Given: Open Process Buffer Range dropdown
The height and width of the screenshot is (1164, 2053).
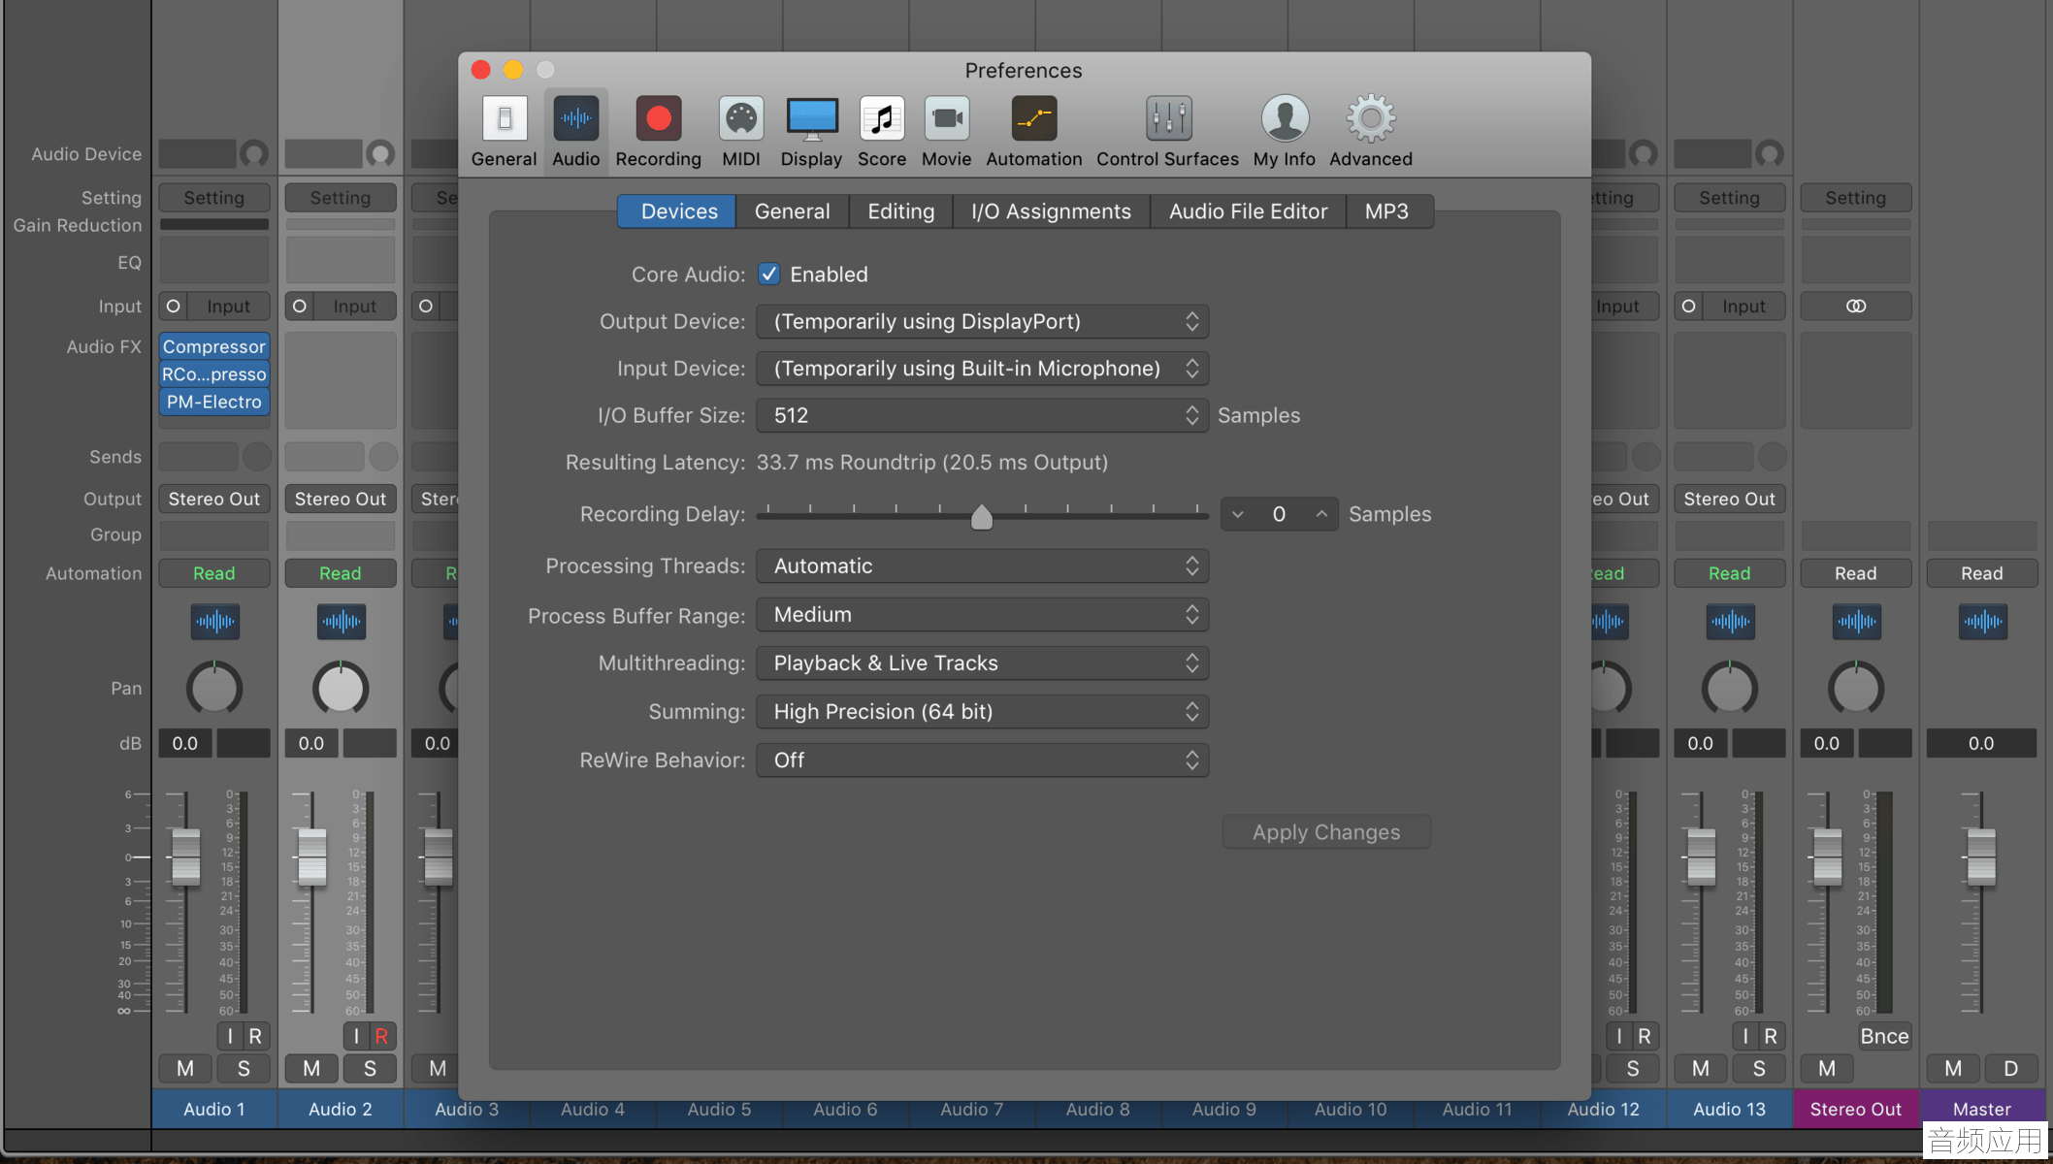Looking at the screenshot, I should 982,614.
